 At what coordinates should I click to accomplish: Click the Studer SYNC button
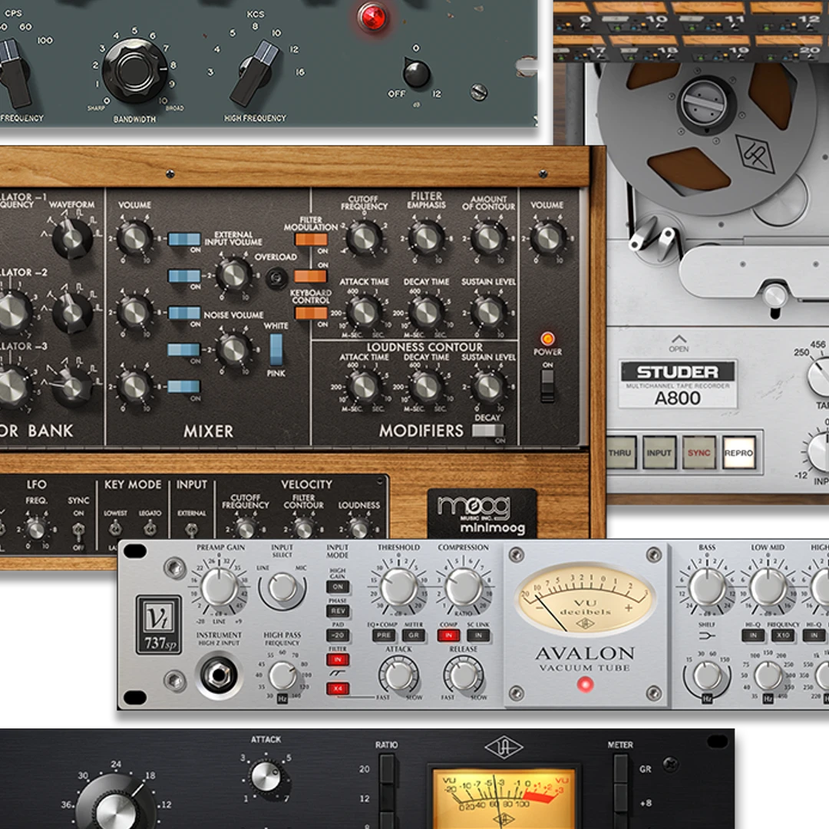point(699,453)
